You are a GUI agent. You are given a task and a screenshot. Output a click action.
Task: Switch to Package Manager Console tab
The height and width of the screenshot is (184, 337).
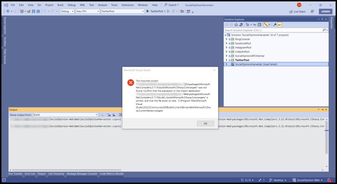pos(82,173)
